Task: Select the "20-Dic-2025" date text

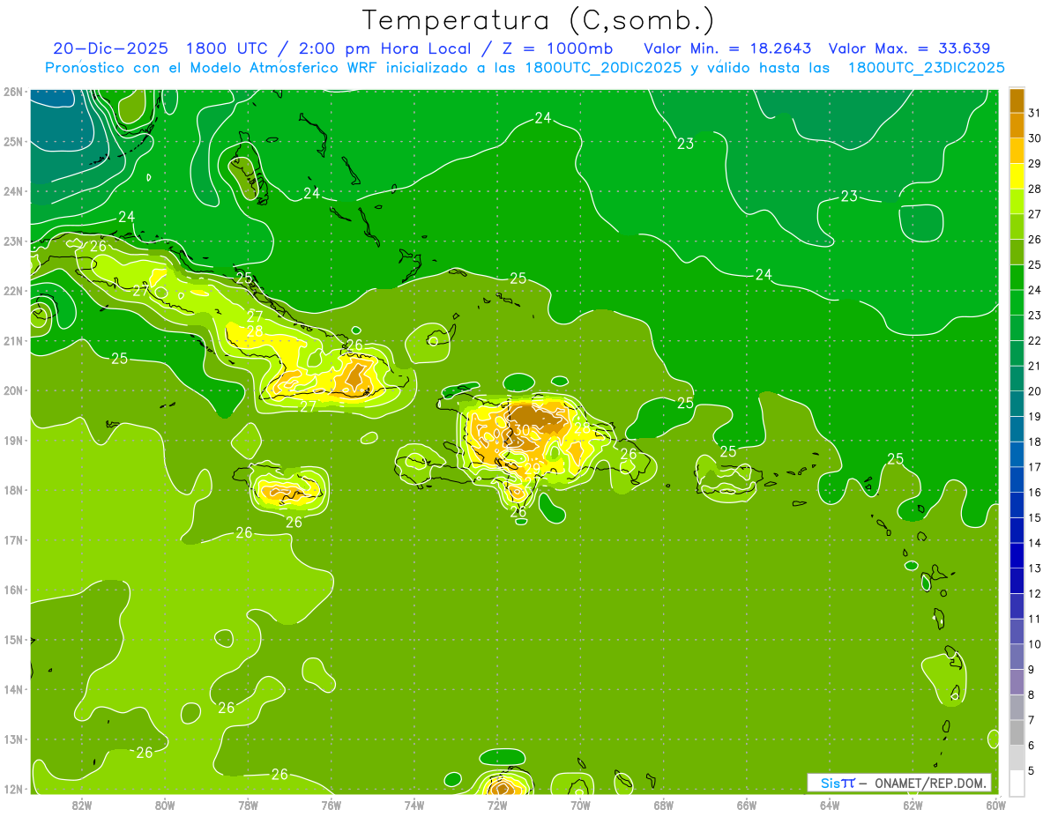Action: pos(110,48)
